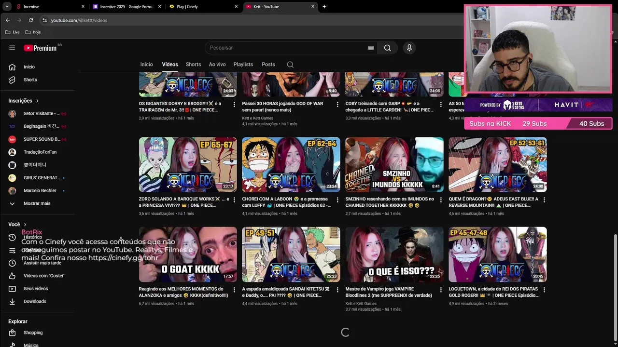Open options menu for SMZINHO resenhando video
The height and width of the screenshot is (347, 618).
tap(441, 200)
